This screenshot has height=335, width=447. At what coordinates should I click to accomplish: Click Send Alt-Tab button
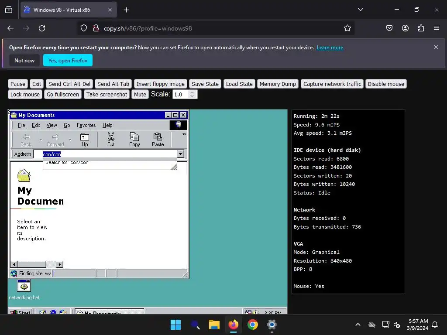pyautogui.click(x=113, y=84)
